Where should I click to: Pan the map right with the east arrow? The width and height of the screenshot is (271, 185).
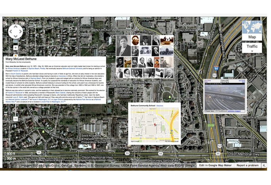(x=21, y=32)
